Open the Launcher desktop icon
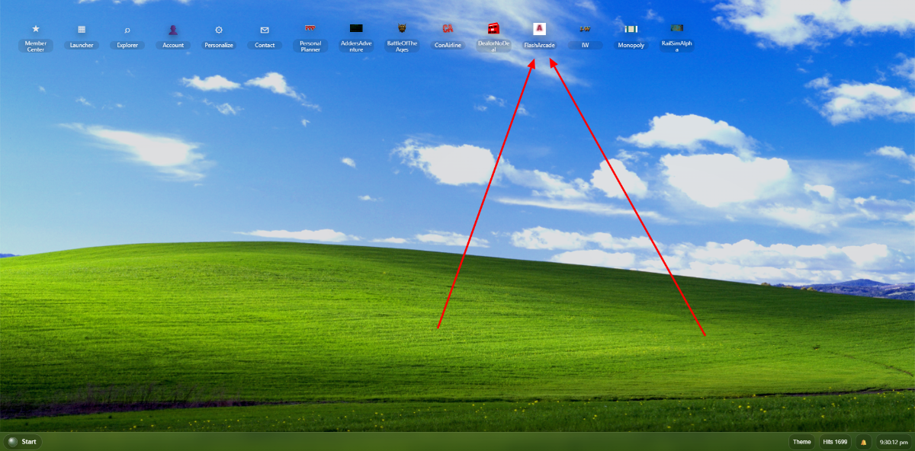 [x=82, y=30]
